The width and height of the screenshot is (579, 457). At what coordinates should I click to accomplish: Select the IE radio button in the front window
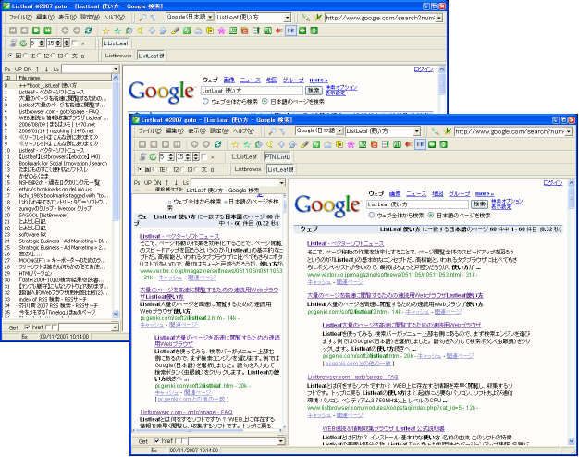(x=154, y=169)
